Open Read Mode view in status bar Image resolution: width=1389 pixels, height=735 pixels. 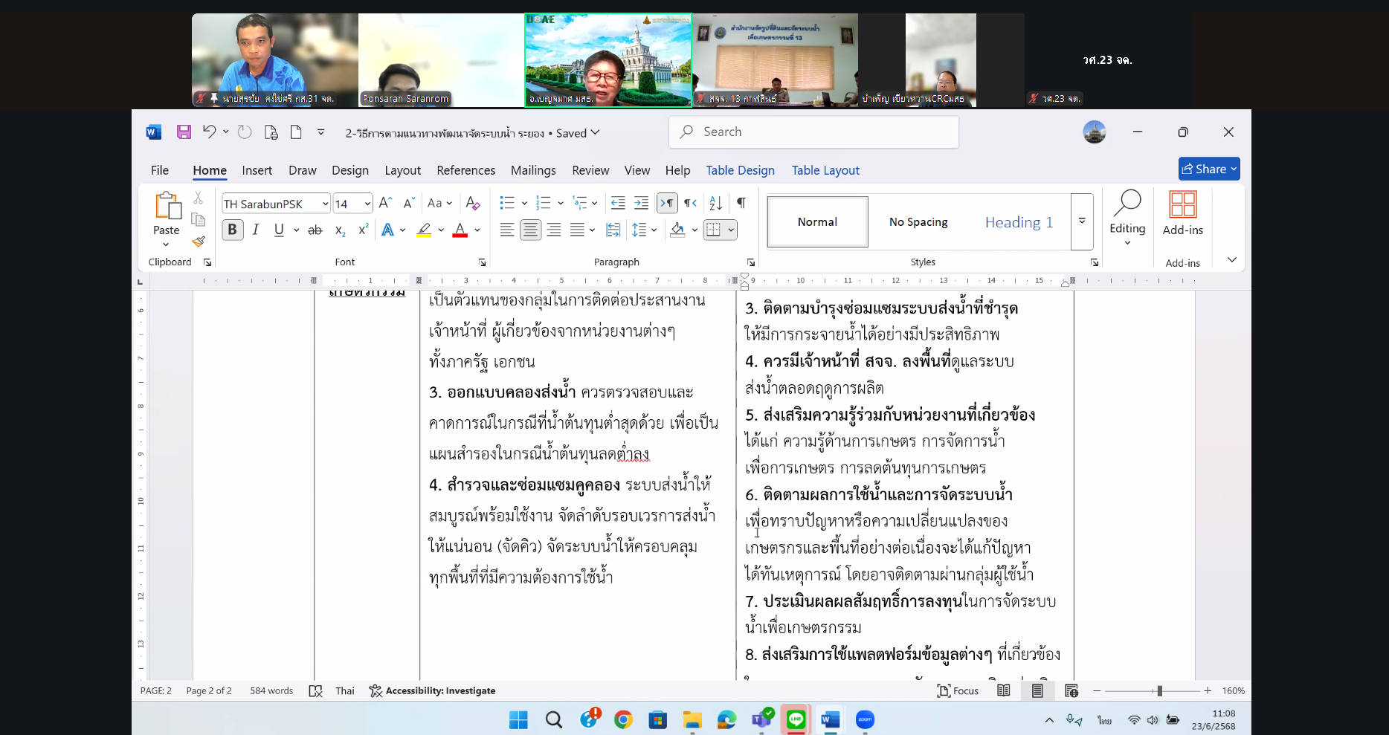[x=1003, y=690]
